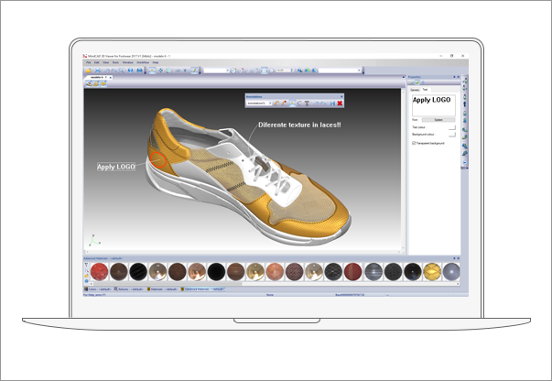Select the curved line tool with red dot
The image size is (552, 381).
284,103
